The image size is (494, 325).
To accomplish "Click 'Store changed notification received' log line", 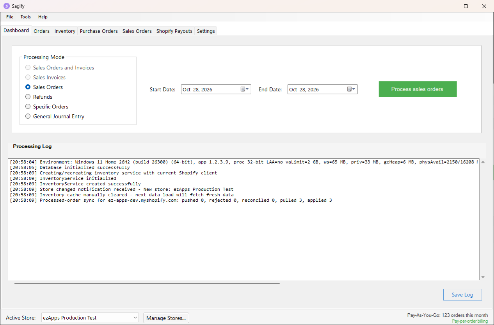I will (122, 189).
